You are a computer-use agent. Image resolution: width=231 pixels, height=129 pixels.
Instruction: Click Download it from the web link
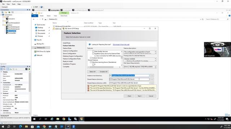pos(121,44)
